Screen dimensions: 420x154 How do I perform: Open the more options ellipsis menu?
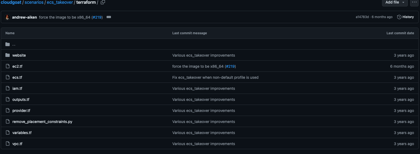414,2
